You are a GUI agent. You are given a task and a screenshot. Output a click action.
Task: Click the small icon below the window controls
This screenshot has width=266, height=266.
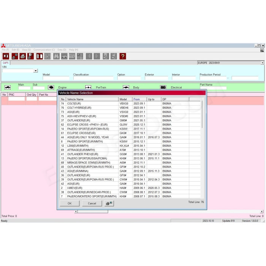[x=262, y=50]
